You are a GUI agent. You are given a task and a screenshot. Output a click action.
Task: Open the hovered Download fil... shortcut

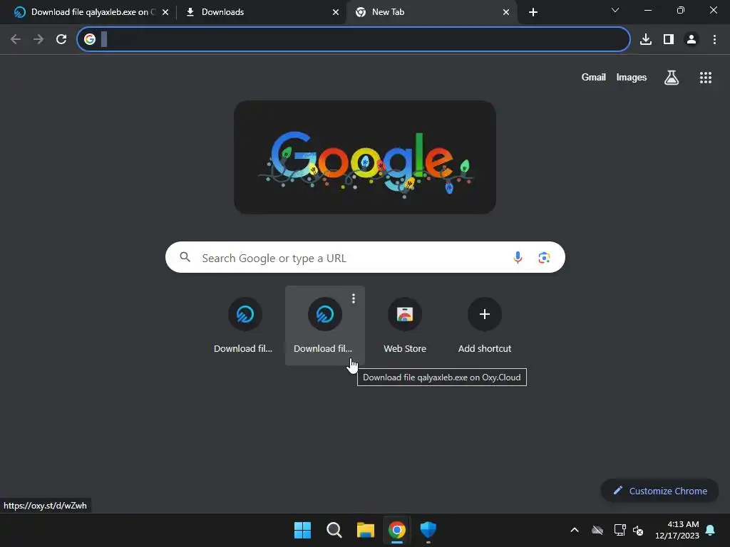324,325
